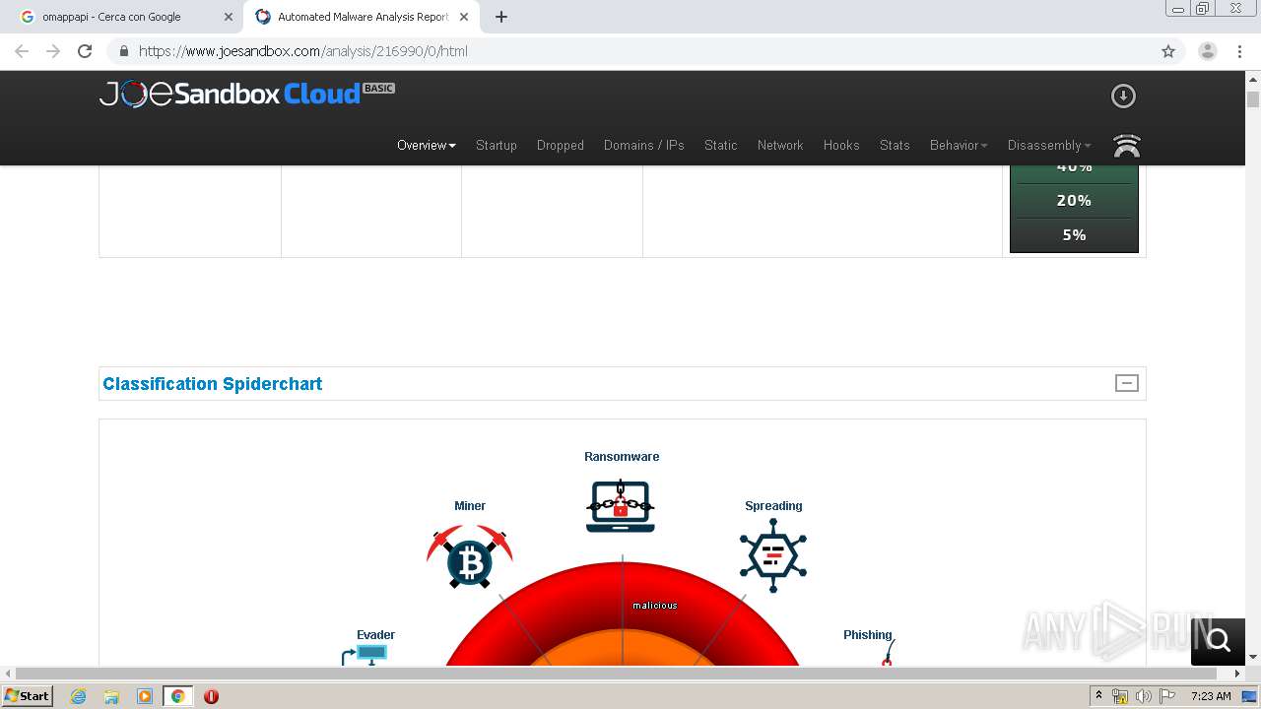Image resolution: width=1261 pixels, height=709 pixels.
Task: Open the Network section
Action: (x=780, y=145)
